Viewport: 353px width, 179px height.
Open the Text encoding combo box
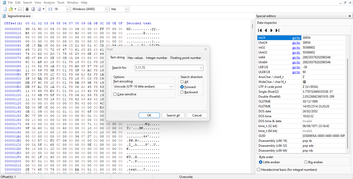tap(143, 86)
